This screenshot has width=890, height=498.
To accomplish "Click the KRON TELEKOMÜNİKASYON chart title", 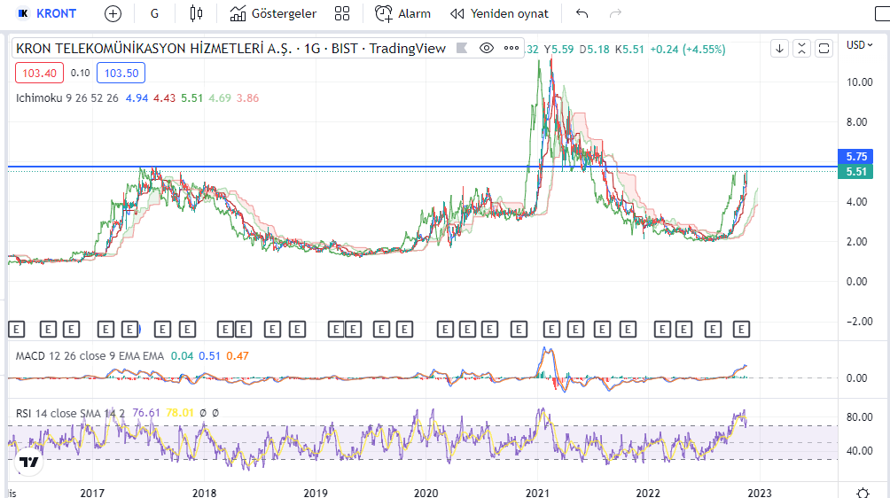I will pos(230,49).
